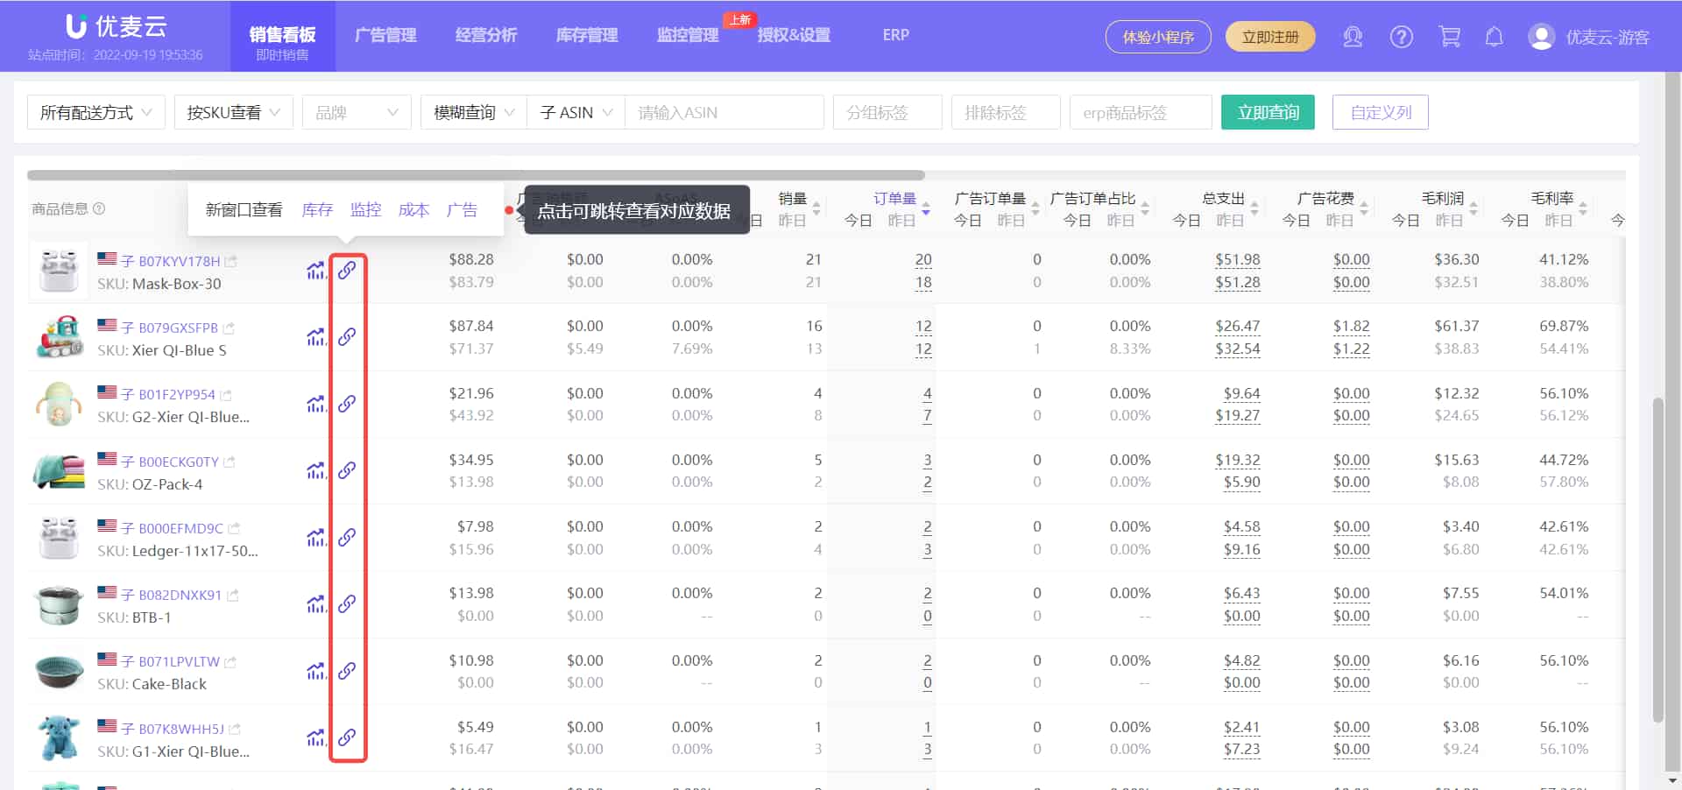Click the user avatar for 优麦云-游客
This screenshot has height=790, width=1682.
click(x=1540, y=37)
